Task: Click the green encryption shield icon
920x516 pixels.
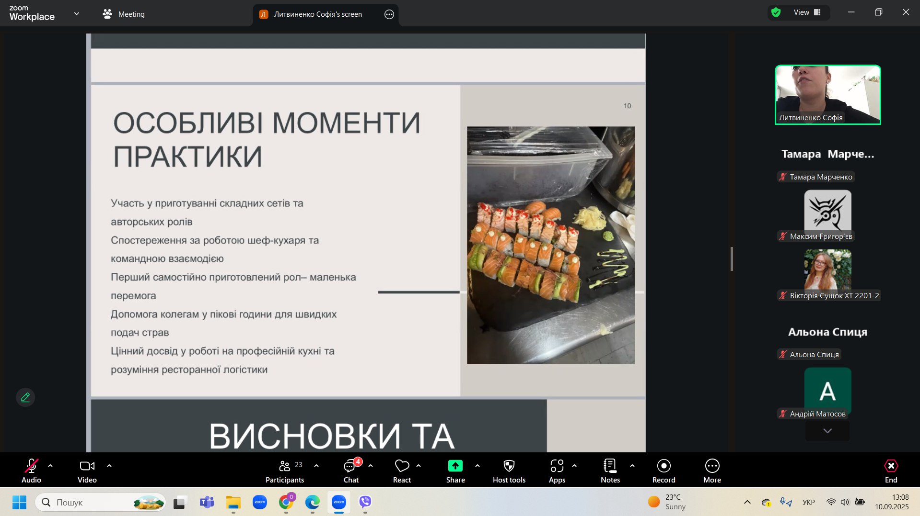Action: [776, 12]
